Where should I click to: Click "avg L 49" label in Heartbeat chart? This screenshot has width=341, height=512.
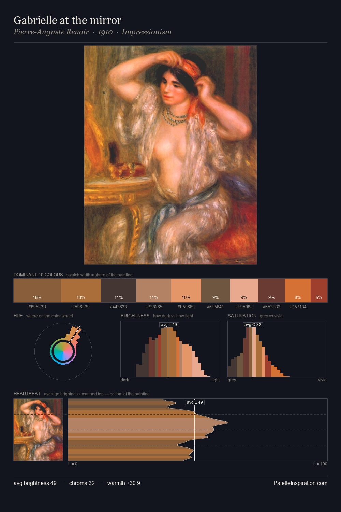tap(195, 402)
